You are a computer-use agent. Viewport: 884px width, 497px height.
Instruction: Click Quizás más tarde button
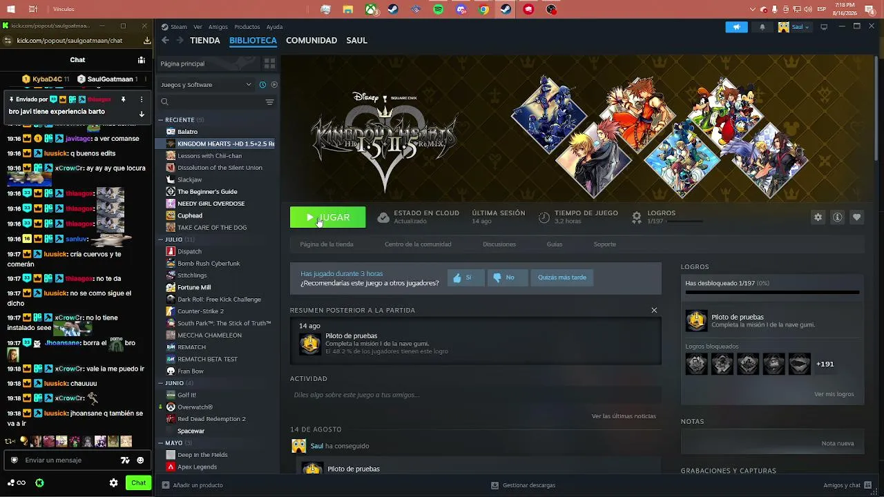tap(562, 277)
